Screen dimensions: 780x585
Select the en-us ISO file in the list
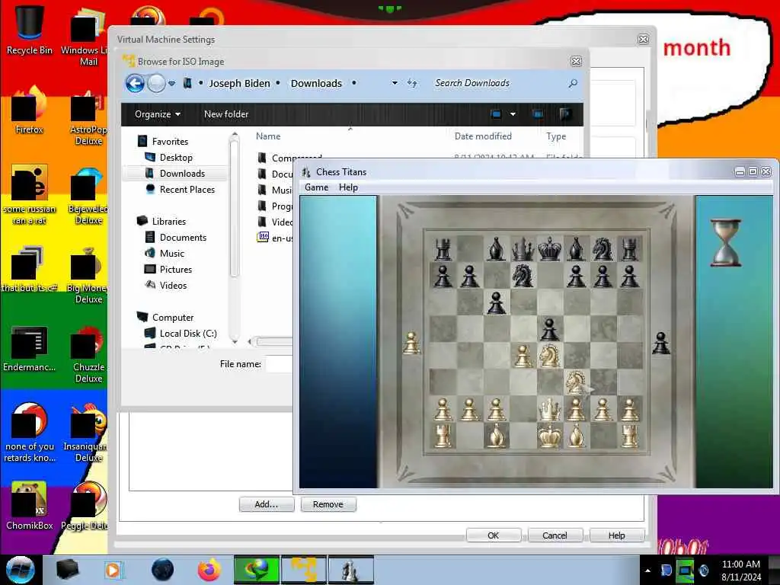[274, 238]
